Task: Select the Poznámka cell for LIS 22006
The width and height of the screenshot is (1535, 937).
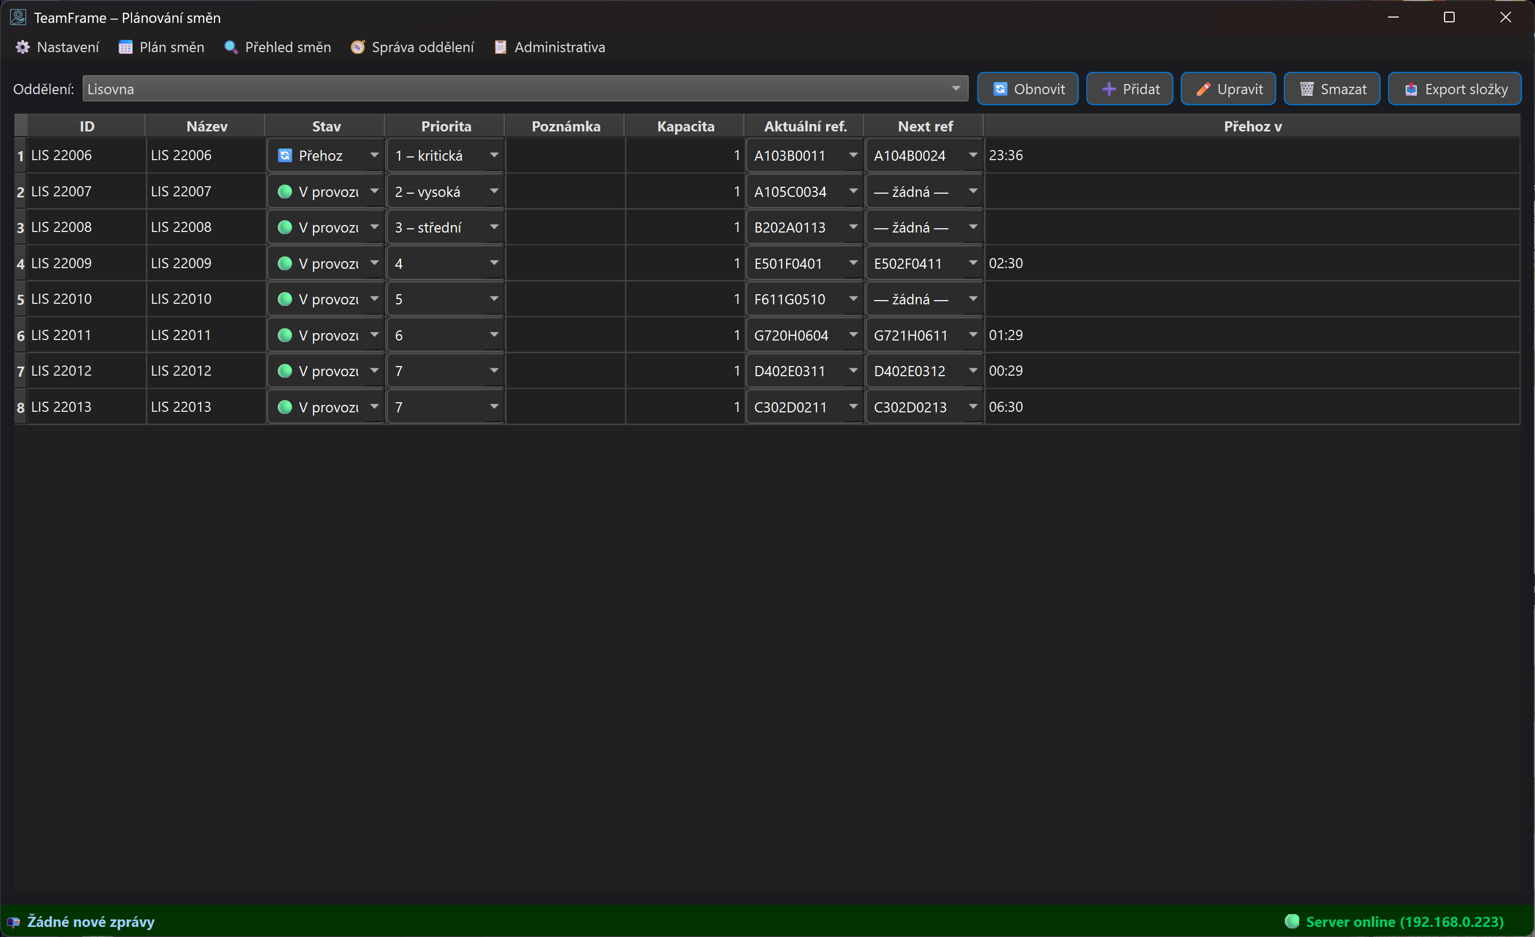Action: tap(565, 156)
